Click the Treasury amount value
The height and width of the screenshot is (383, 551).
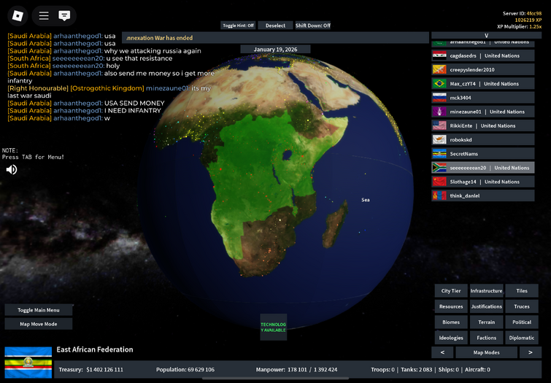(x=104, y=370)
